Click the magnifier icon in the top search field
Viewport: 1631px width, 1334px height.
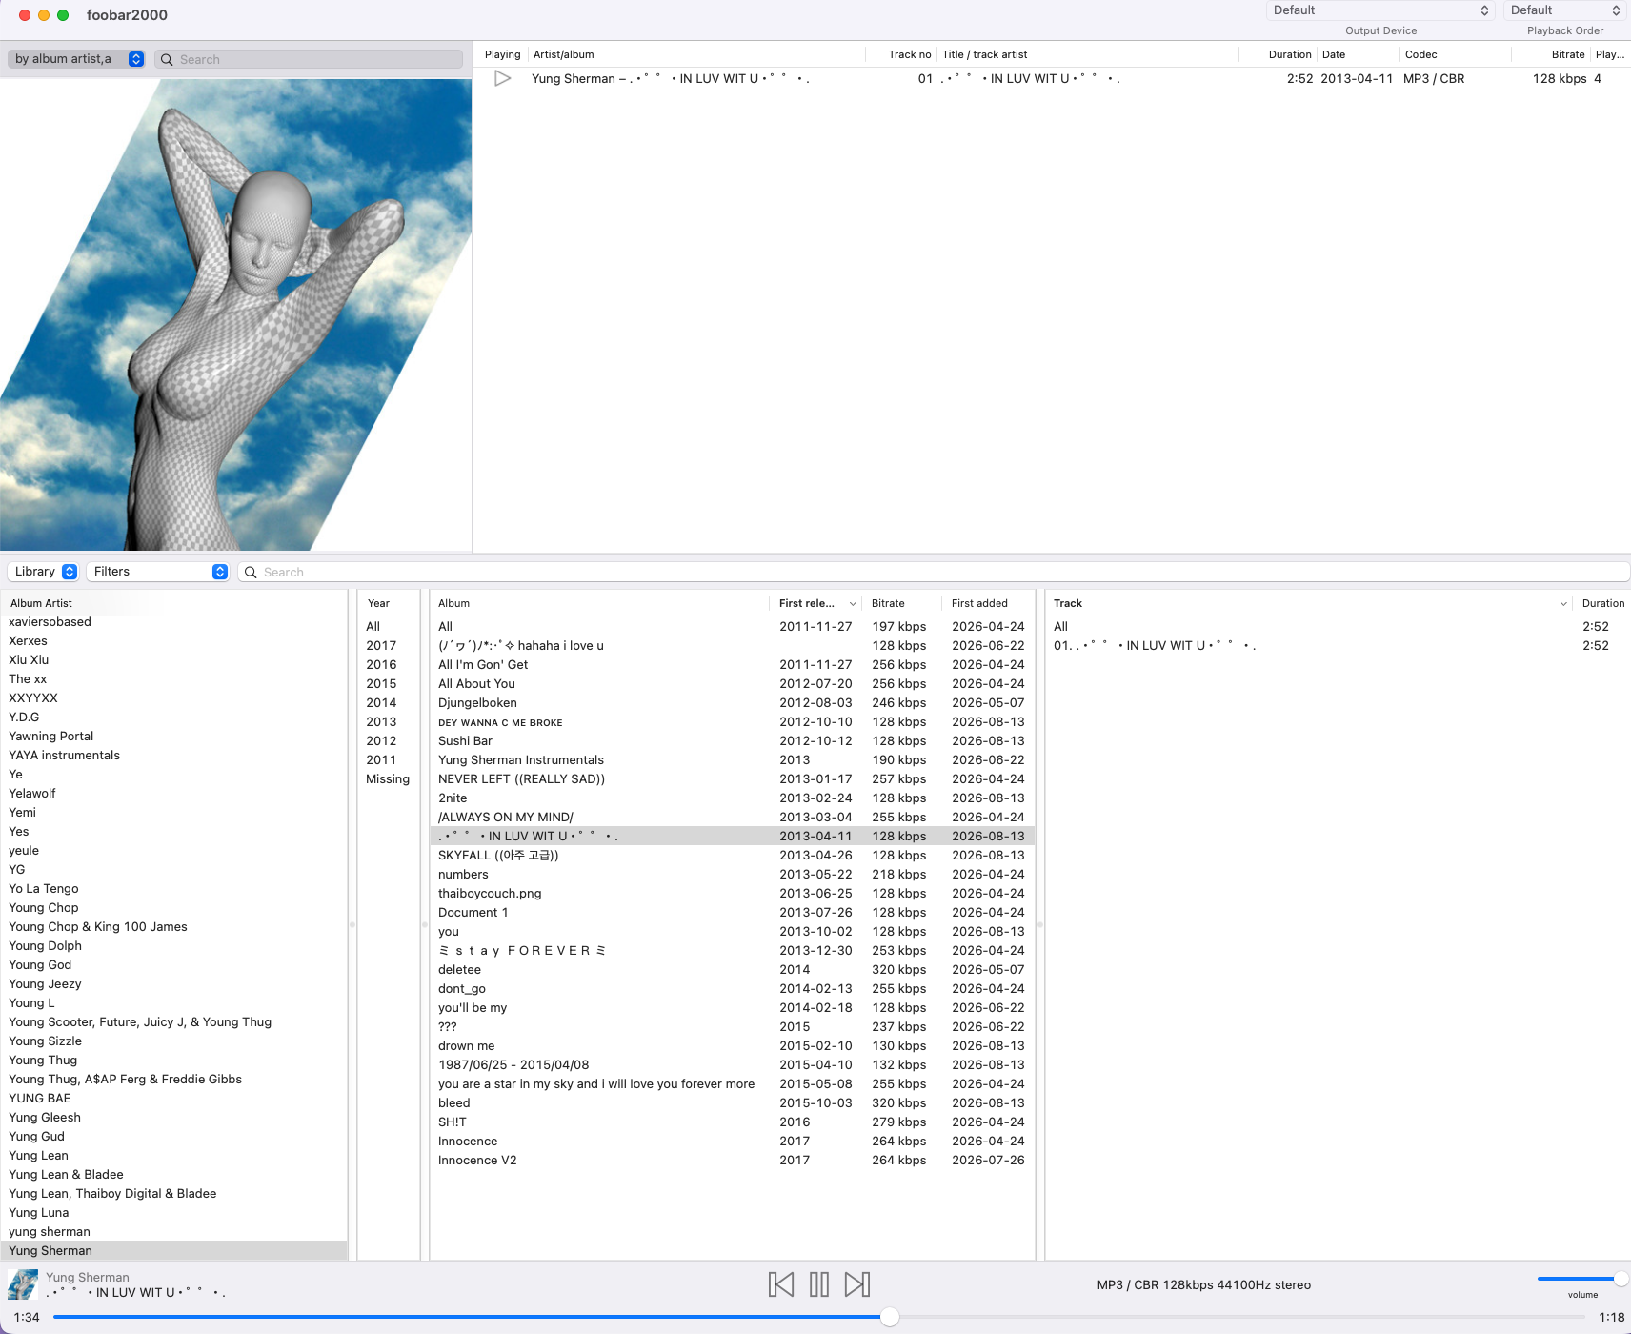167,59
